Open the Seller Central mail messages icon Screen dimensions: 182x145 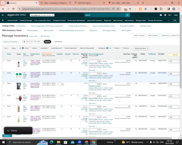(161, 15)
